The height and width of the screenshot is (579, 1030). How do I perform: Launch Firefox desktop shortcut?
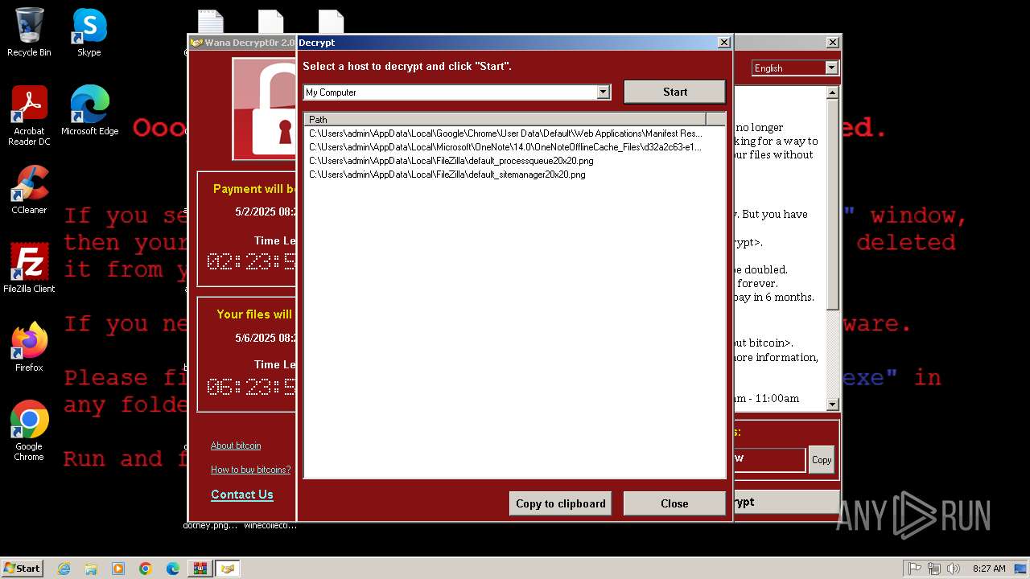pos(29,347)
